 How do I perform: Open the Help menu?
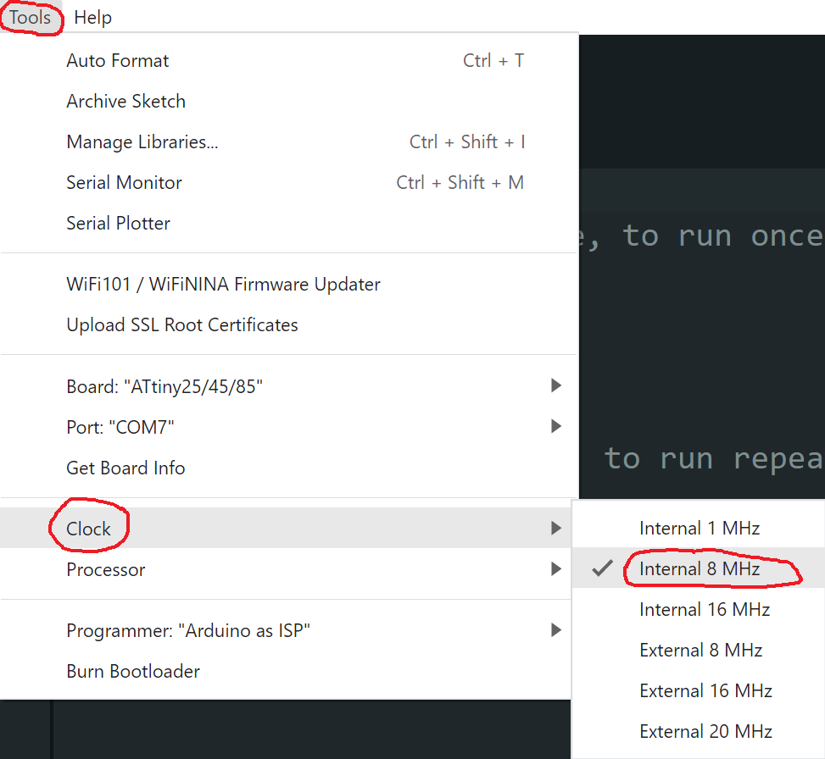92,17
